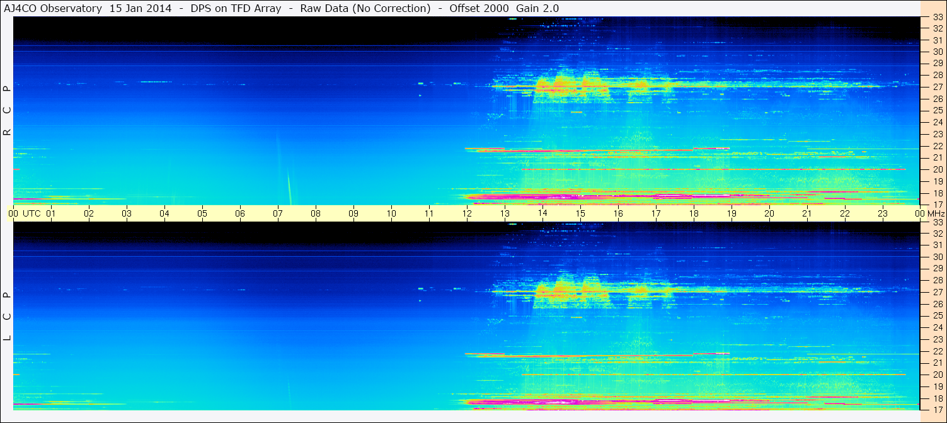
Task: Click 31 MHz label on LCP frequency scale
Action: pyautogui.click(x=938, y=245)
